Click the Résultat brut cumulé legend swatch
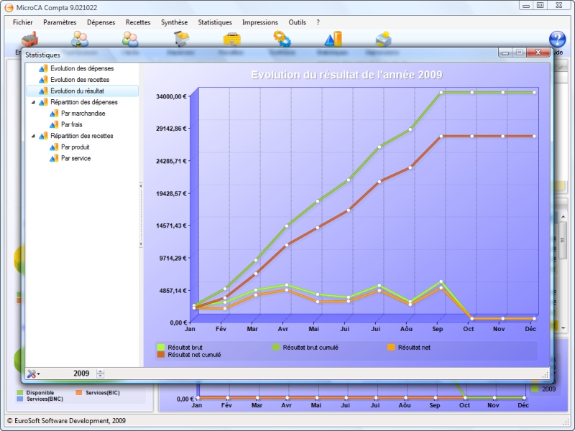 (276, 347)
